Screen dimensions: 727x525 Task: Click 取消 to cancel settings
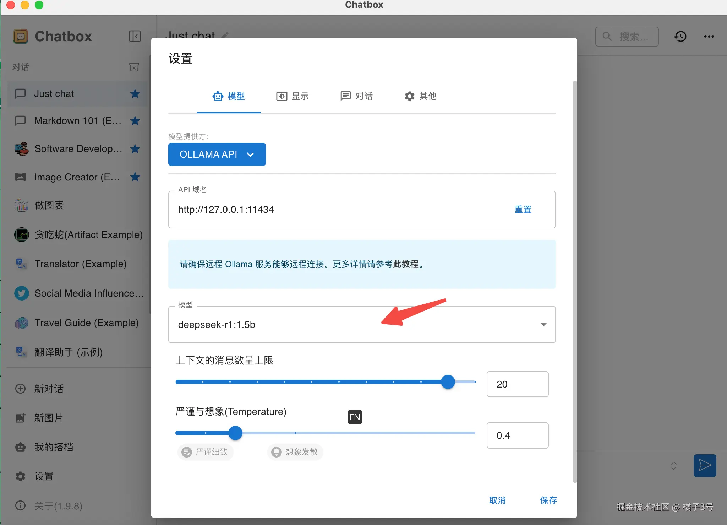[497, 500]
